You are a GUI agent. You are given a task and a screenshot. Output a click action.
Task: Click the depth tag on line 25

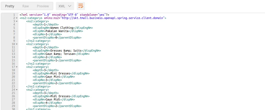(38, 93)
